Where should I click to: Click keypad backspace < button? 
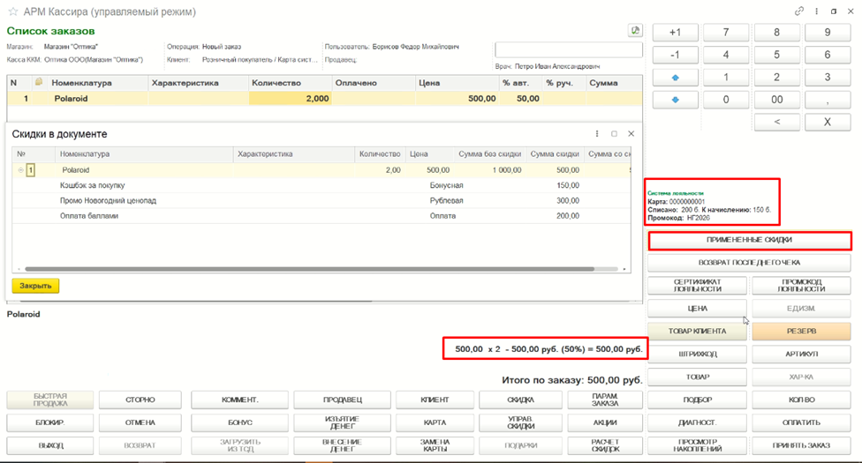click(x=776, y=122)
